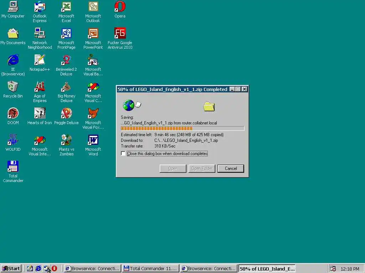The height and width of the screenshot is (273, 365).
Task: Click the estimated time left value
Action: [189, 135]
